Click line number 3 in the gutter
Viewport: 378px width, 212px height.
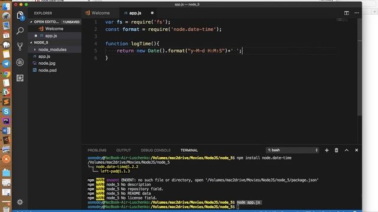coord(96,37)
